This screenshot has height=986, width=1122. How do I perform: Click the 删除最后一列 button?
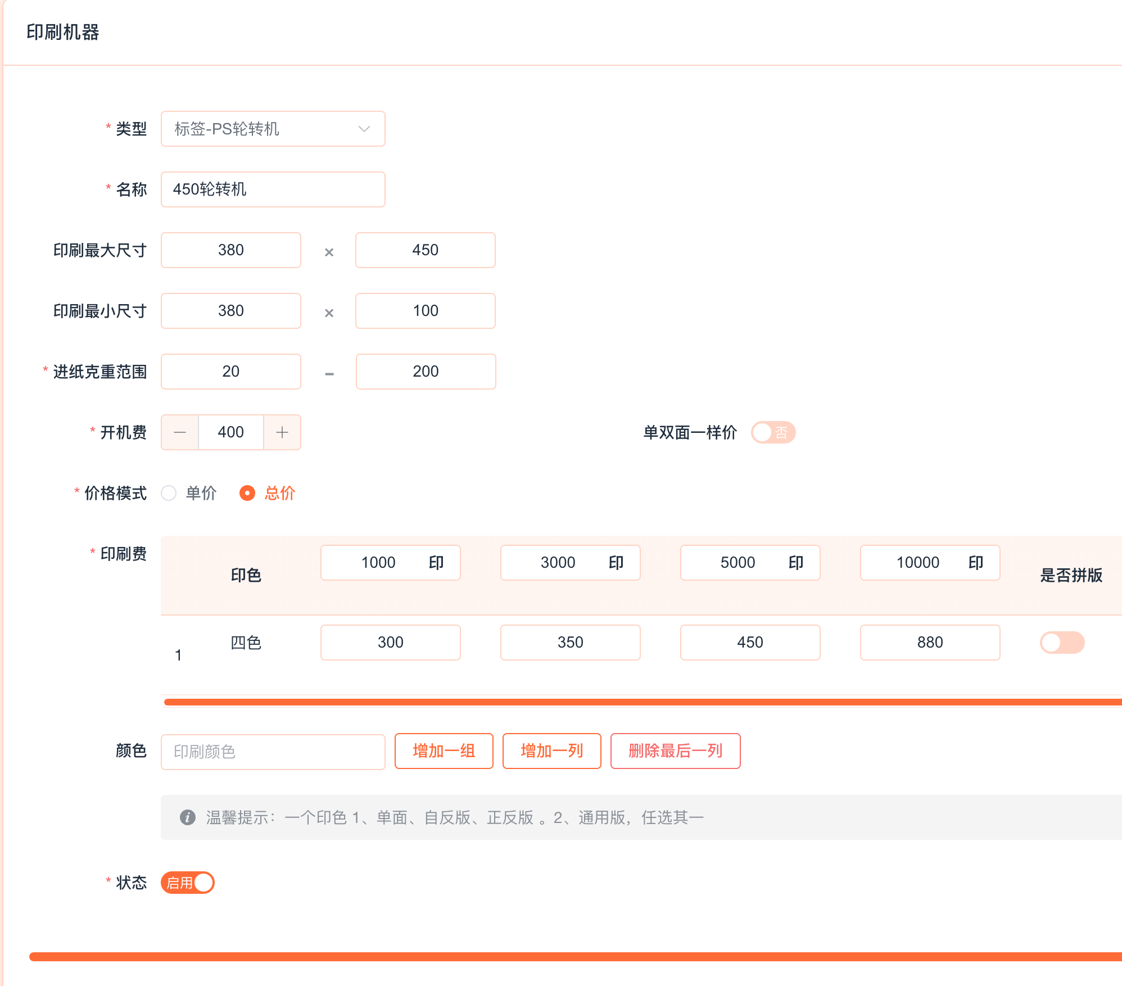[x=675, y=751]
